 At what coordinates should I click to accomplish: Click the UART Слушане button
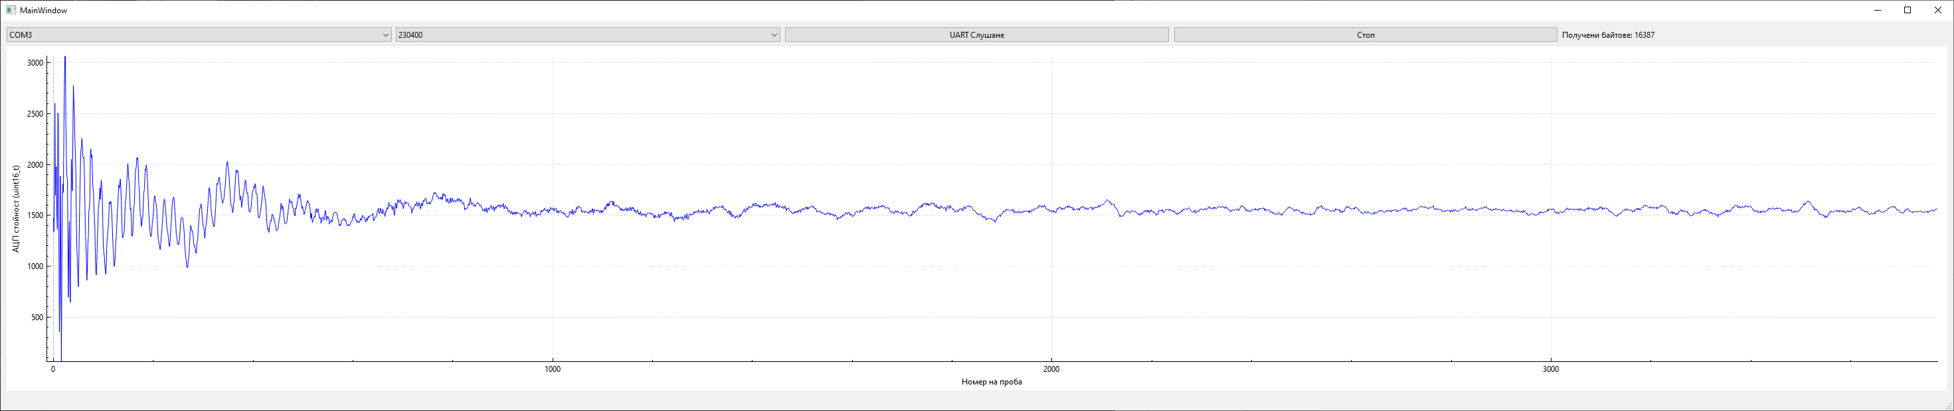[x=977, y=35]
